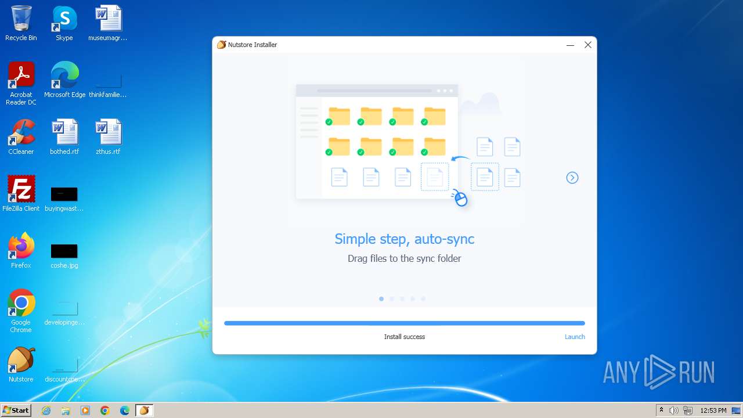Select the fifth carousel page dot
Image resolution: width=743 pixels, height=418 pixels.
(x=423, y=299)
